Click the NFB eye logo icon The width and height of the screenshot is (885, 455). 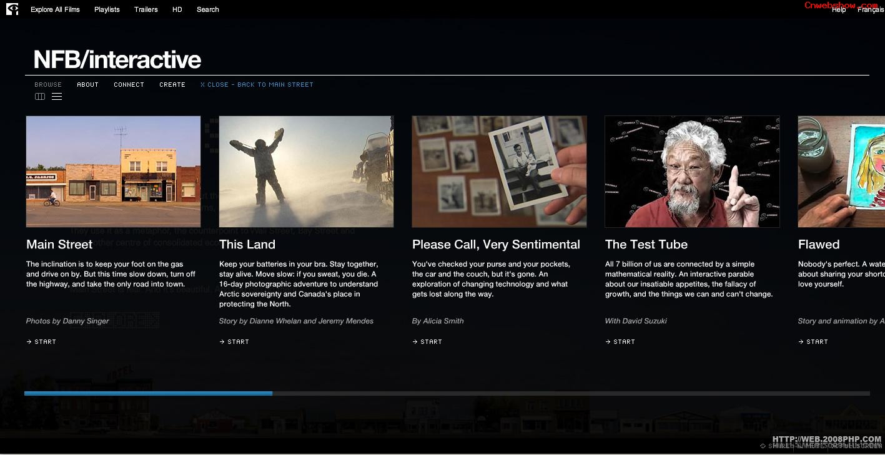tap(12, 9)
